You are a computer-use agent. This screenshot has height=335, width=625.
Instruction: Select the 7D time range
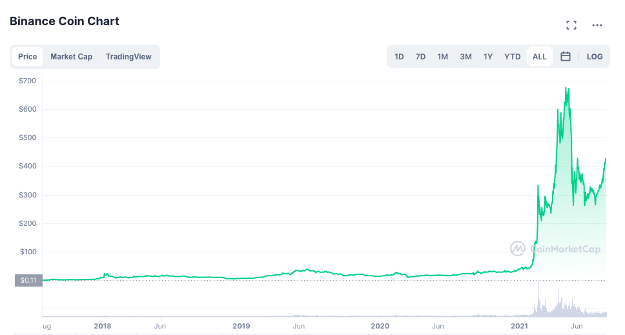coord(420,57)
